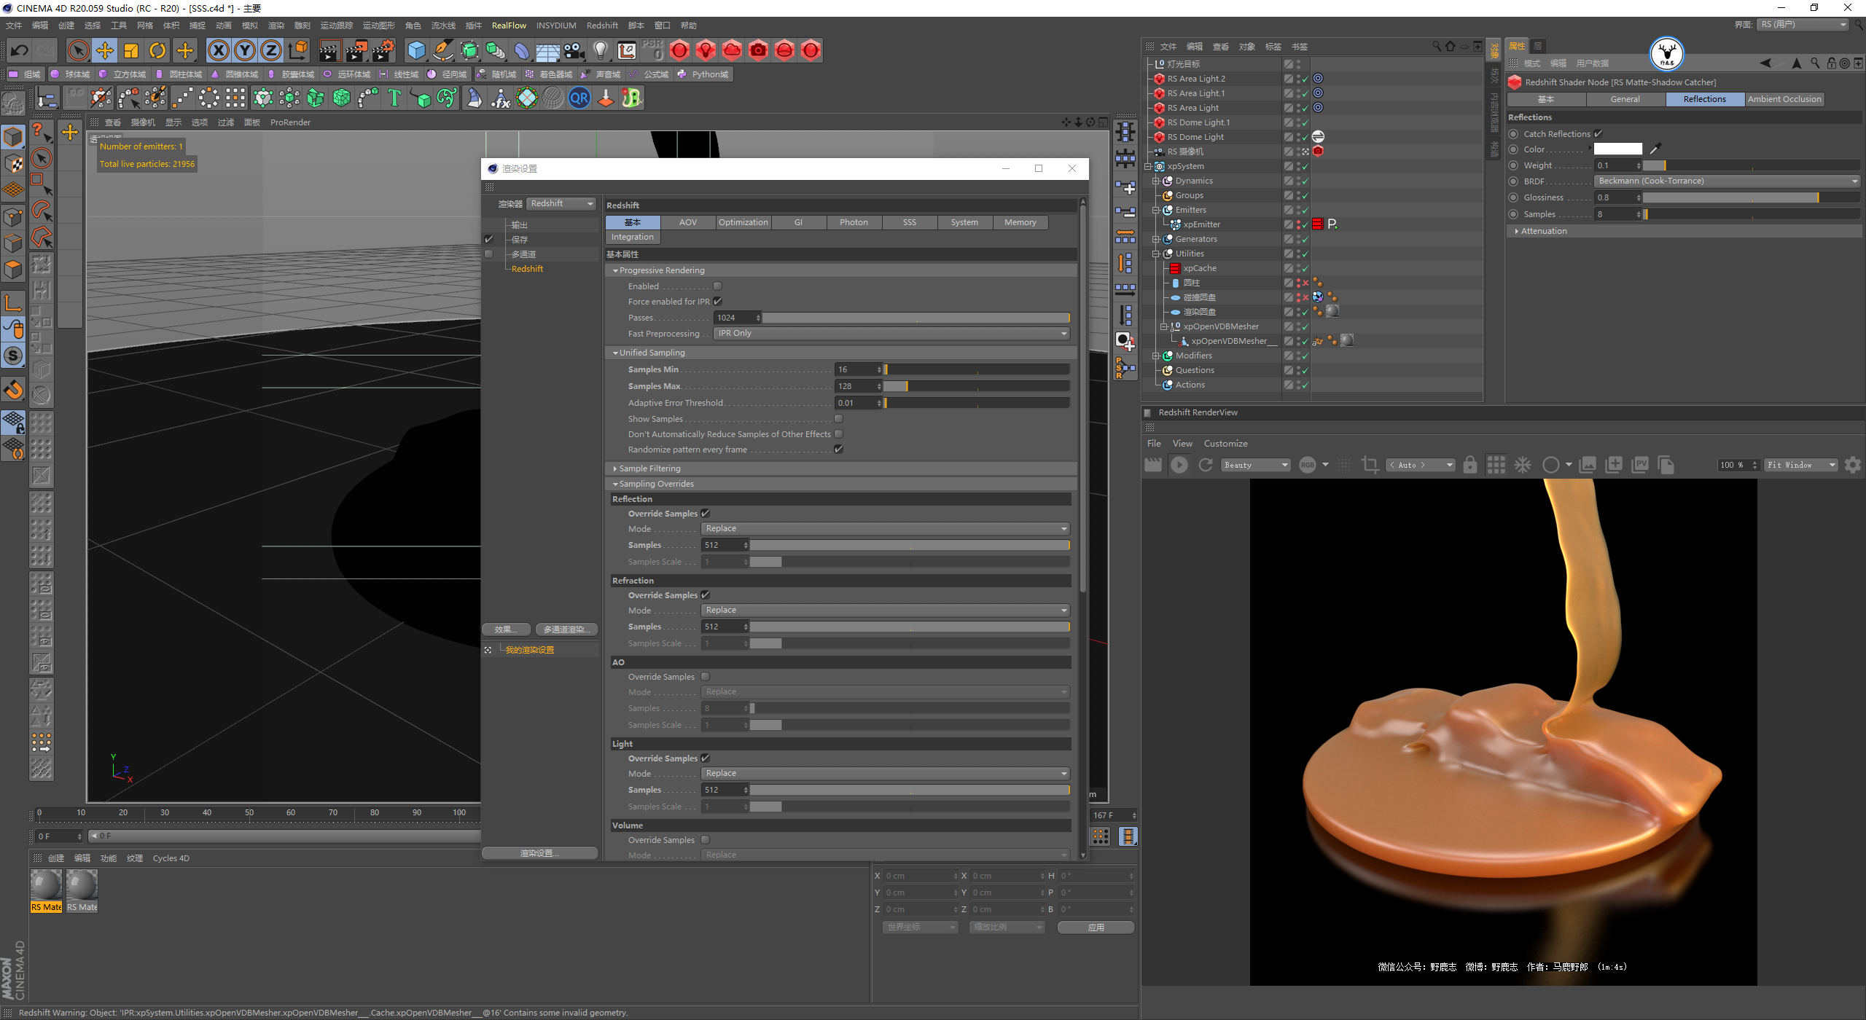Viewport: 1866px width, 1020px height.
Task: Enable AO Override Samples checkbox
Action: click(705, 677)
